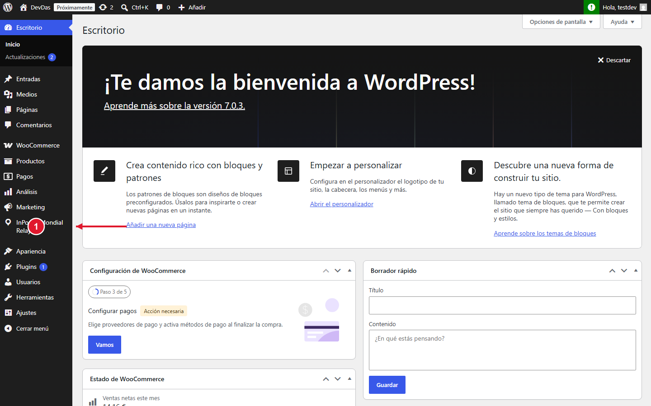Screen dimensions: 651x406
Task: Open the DevDas site home icon
Action: [x=24, y=7]
